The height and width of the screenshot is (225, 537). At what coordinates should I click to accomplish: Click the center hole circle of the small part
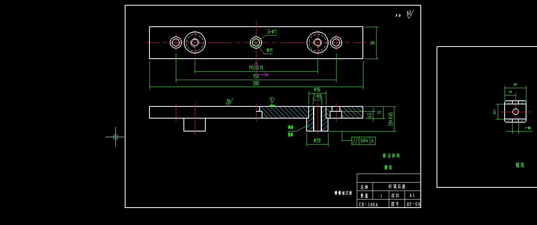(515, 112)
